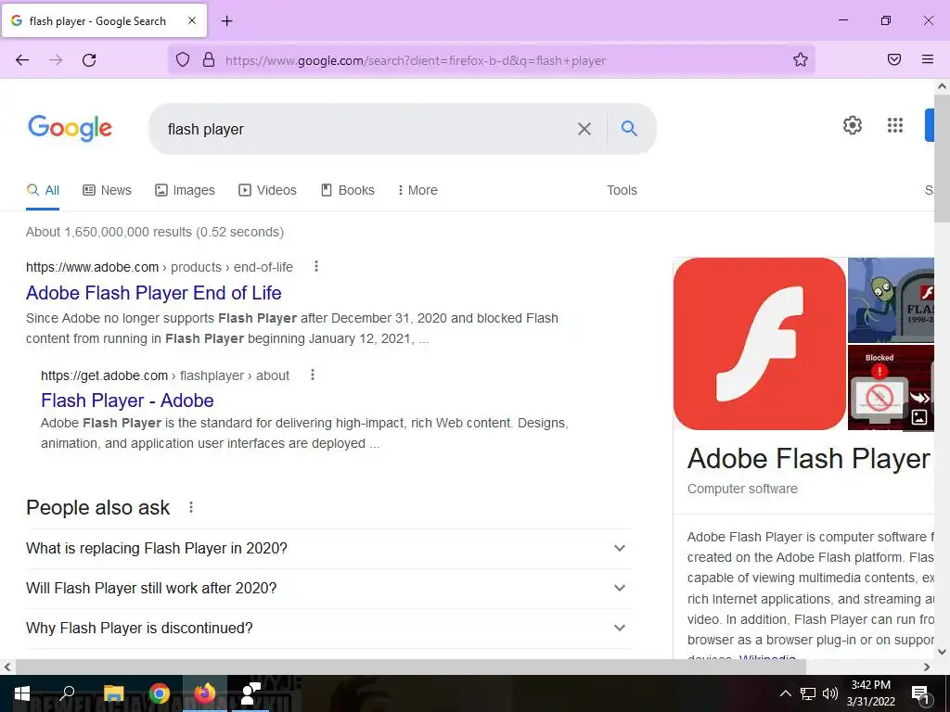Open Adobe Flash Player End of Life link
The width and height of the screenshot is (950, 712).
(x=154, y=293)
